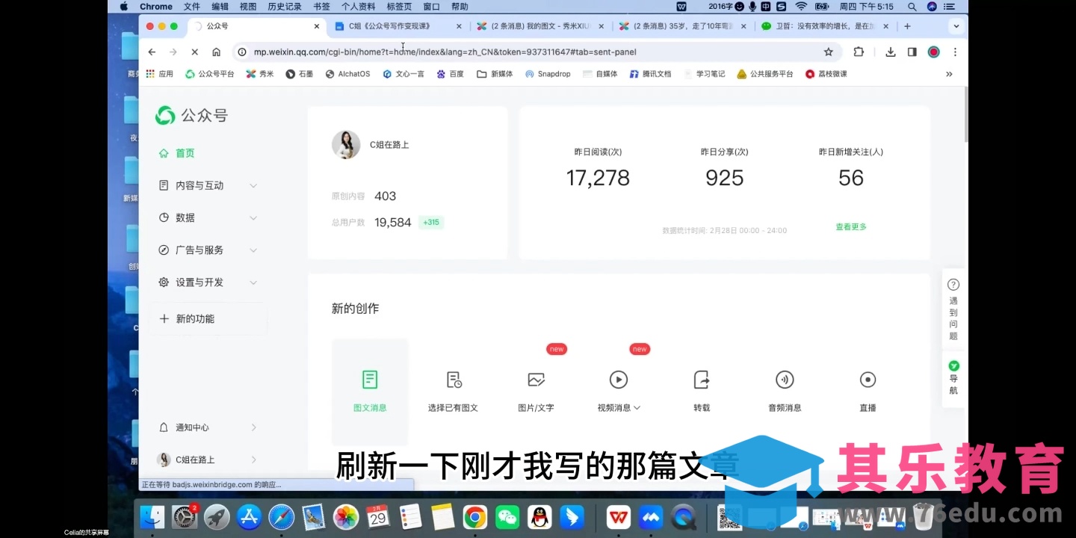Open the 音频消息 audio icon

point(784,380)
